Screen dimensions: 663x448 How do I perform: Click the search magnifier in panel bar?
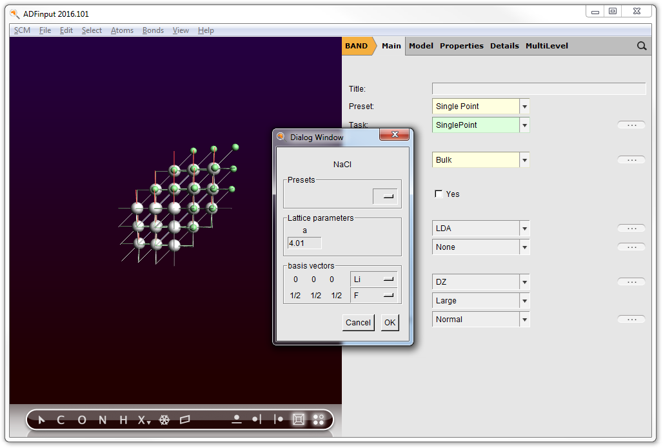(642, 46)
